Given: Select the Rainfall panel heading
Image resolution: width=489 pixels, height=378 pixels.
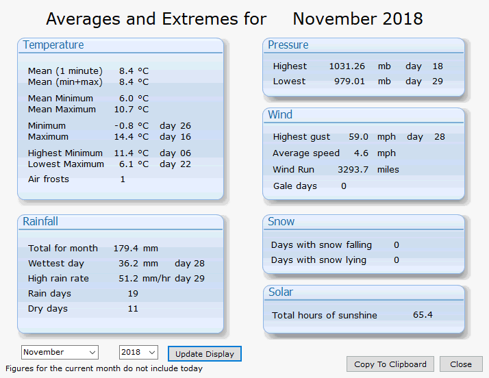Looking at the screenshot, I should click(40, 221).
